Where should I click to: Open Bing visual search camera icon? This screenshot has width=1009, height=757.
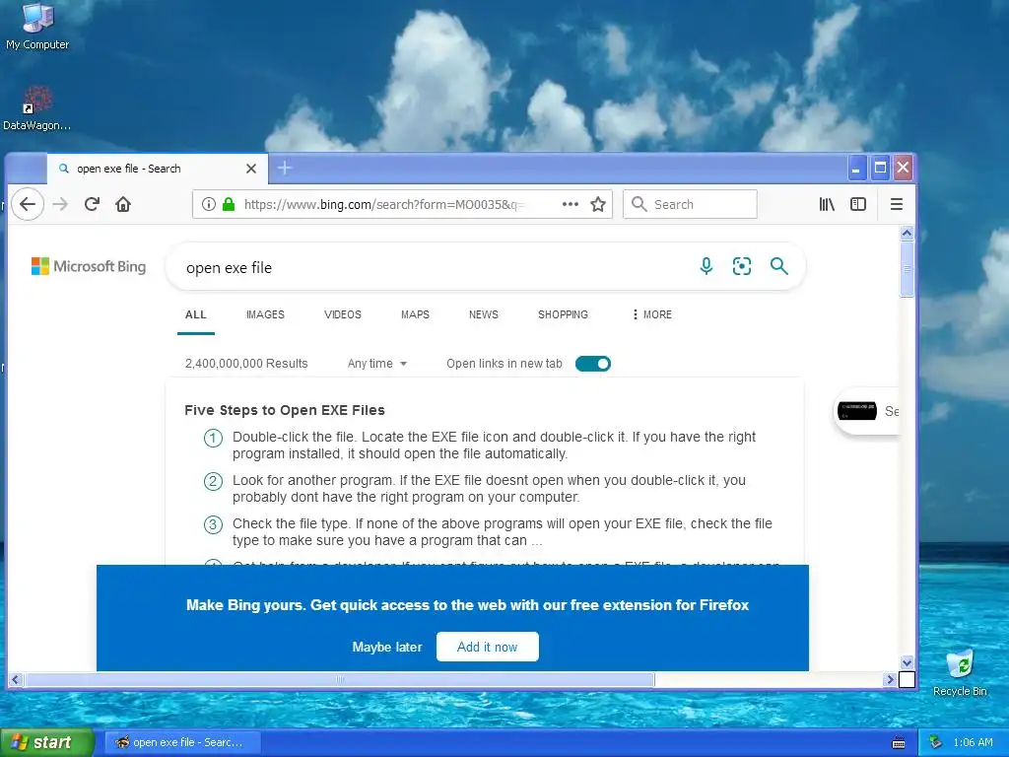[x=741, y=266]
